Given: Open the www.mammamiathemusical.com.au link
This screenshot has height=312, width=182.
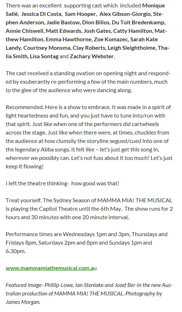Looking at the screenshot, I should point(49,268).
